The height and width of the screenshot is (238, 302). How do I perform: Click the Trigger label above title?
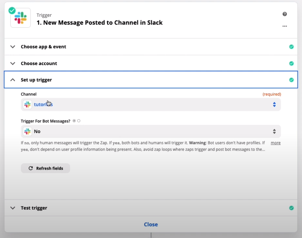[44, 15]
